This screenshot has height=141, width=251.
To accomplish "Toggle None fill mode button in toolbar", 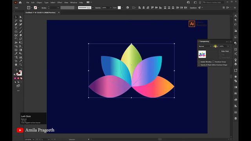I will coord(21,78).
